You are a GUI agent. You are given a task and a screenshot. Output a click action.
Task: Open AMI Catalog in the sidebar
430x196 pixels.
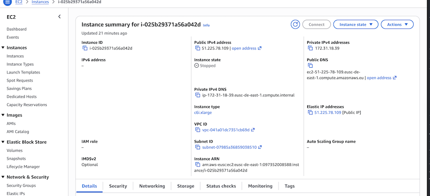click(x=18, y=132)
